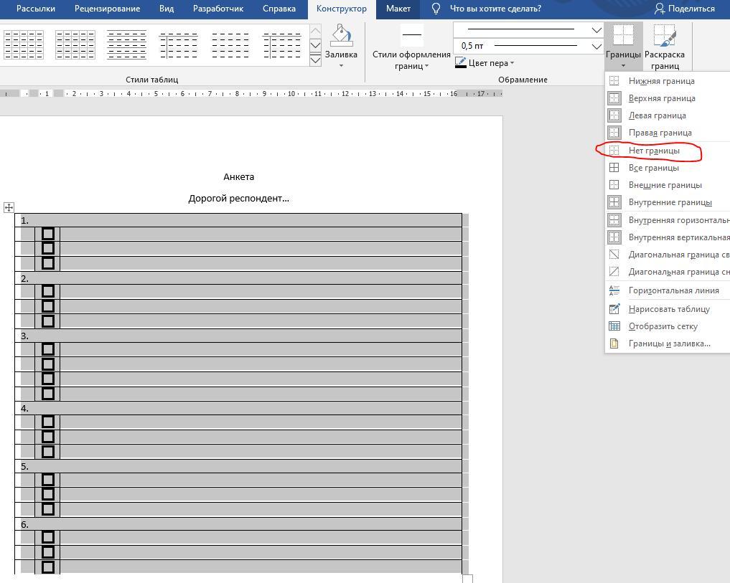730x583 pixels.
Task: Check the last box under question 3
Action: [x=48, y=394]
